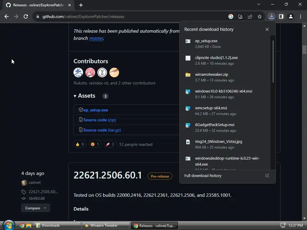The height and width of the screenshot is (230, 307).
Task: Open the Windows Start orb
Action: [x=9, y=225]
